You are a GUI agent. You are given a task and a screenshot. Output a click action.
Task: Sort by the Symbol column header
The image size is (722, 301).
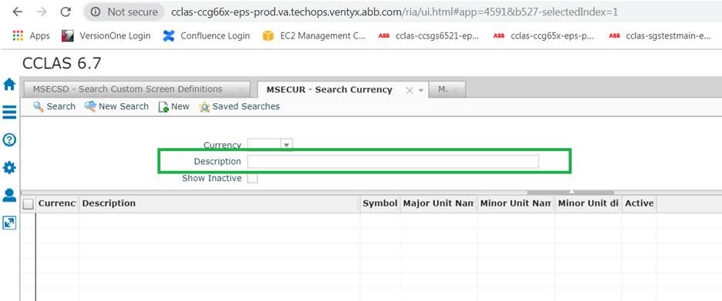[x=380, y=203]
